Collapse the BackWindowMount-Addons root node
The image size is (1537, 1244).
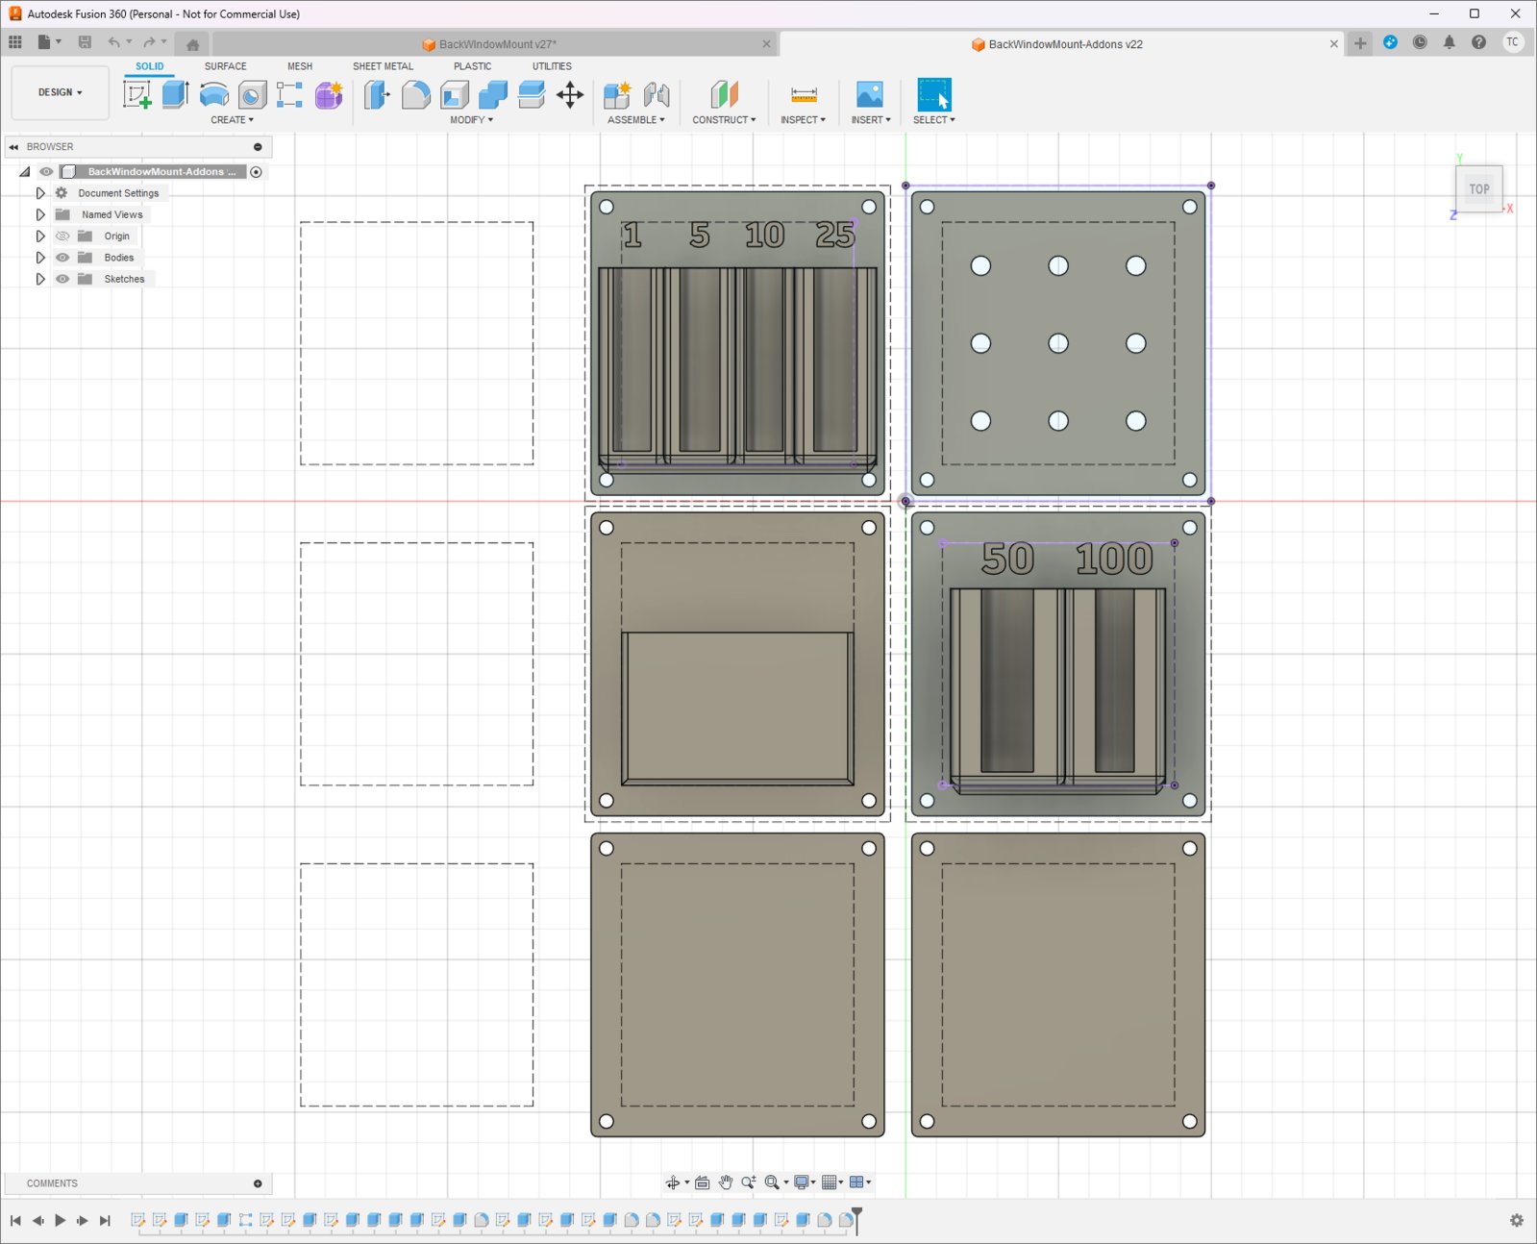click(25, 172)
